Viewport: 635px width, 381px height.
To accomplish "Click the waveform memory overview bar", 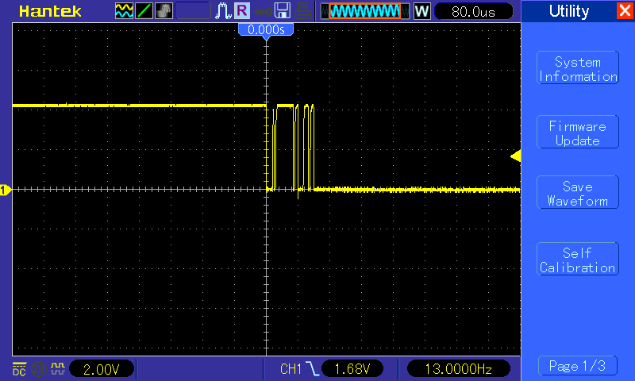I will pyautogui.click(x=365, y=11).
